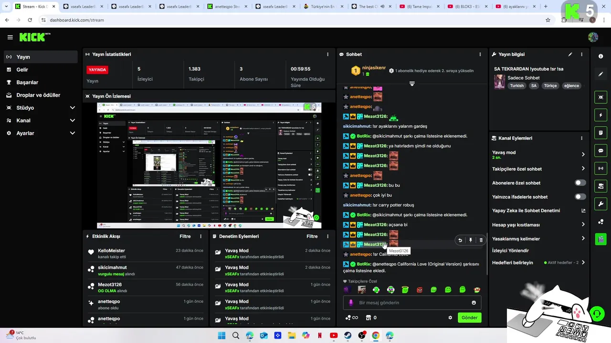Click the Gönder send button
This screenshot has width=611, height=343.
469,318
